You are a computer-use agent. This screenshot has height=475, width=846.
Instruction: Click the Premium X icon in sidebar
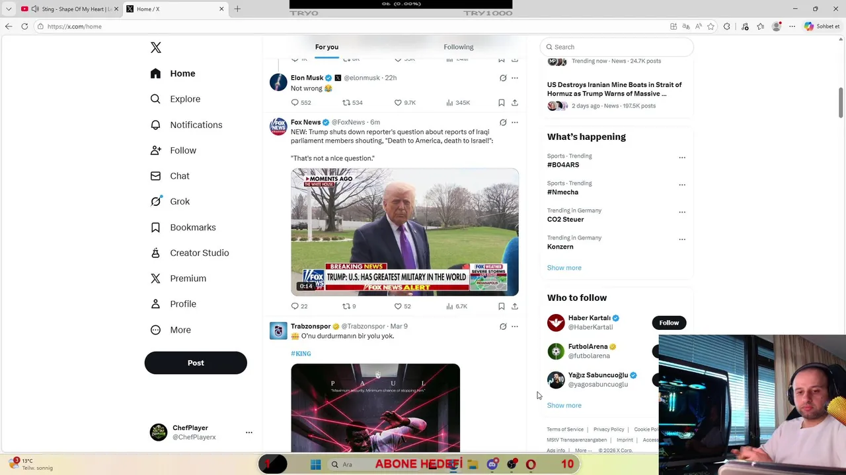(155, 278)
